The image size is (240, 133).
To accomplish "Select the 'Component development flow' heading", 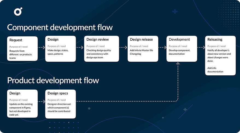I will click(60, 27).
